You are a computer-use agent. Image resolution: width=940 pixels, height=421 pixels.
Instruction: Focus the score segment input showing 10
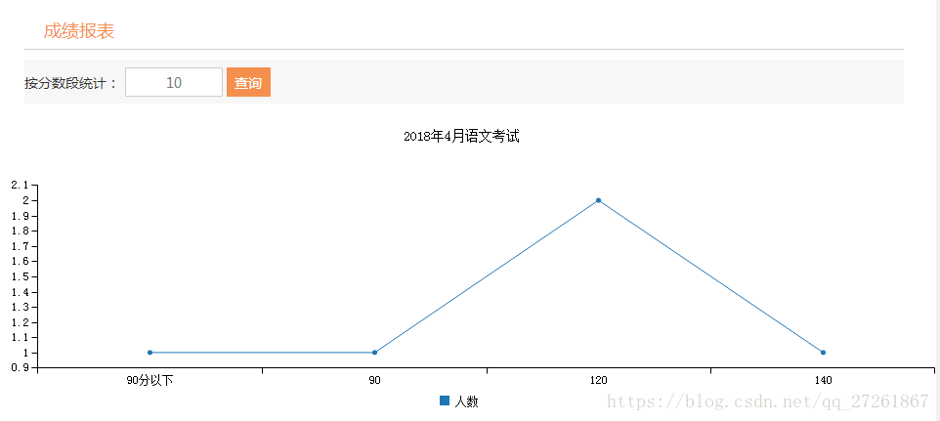click(174, 82)
